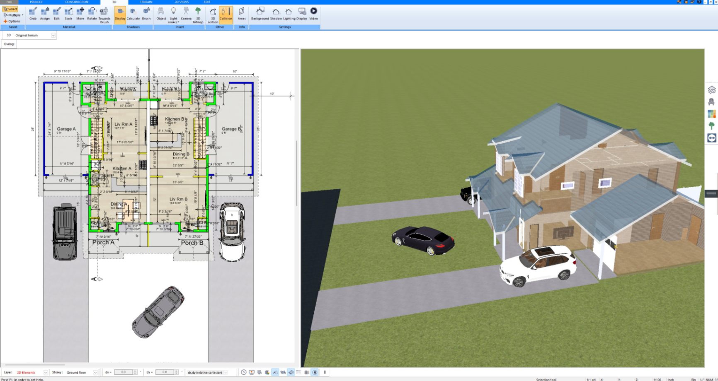
Task: Select the Rotate material tool
Action: (x=92, y=14)
